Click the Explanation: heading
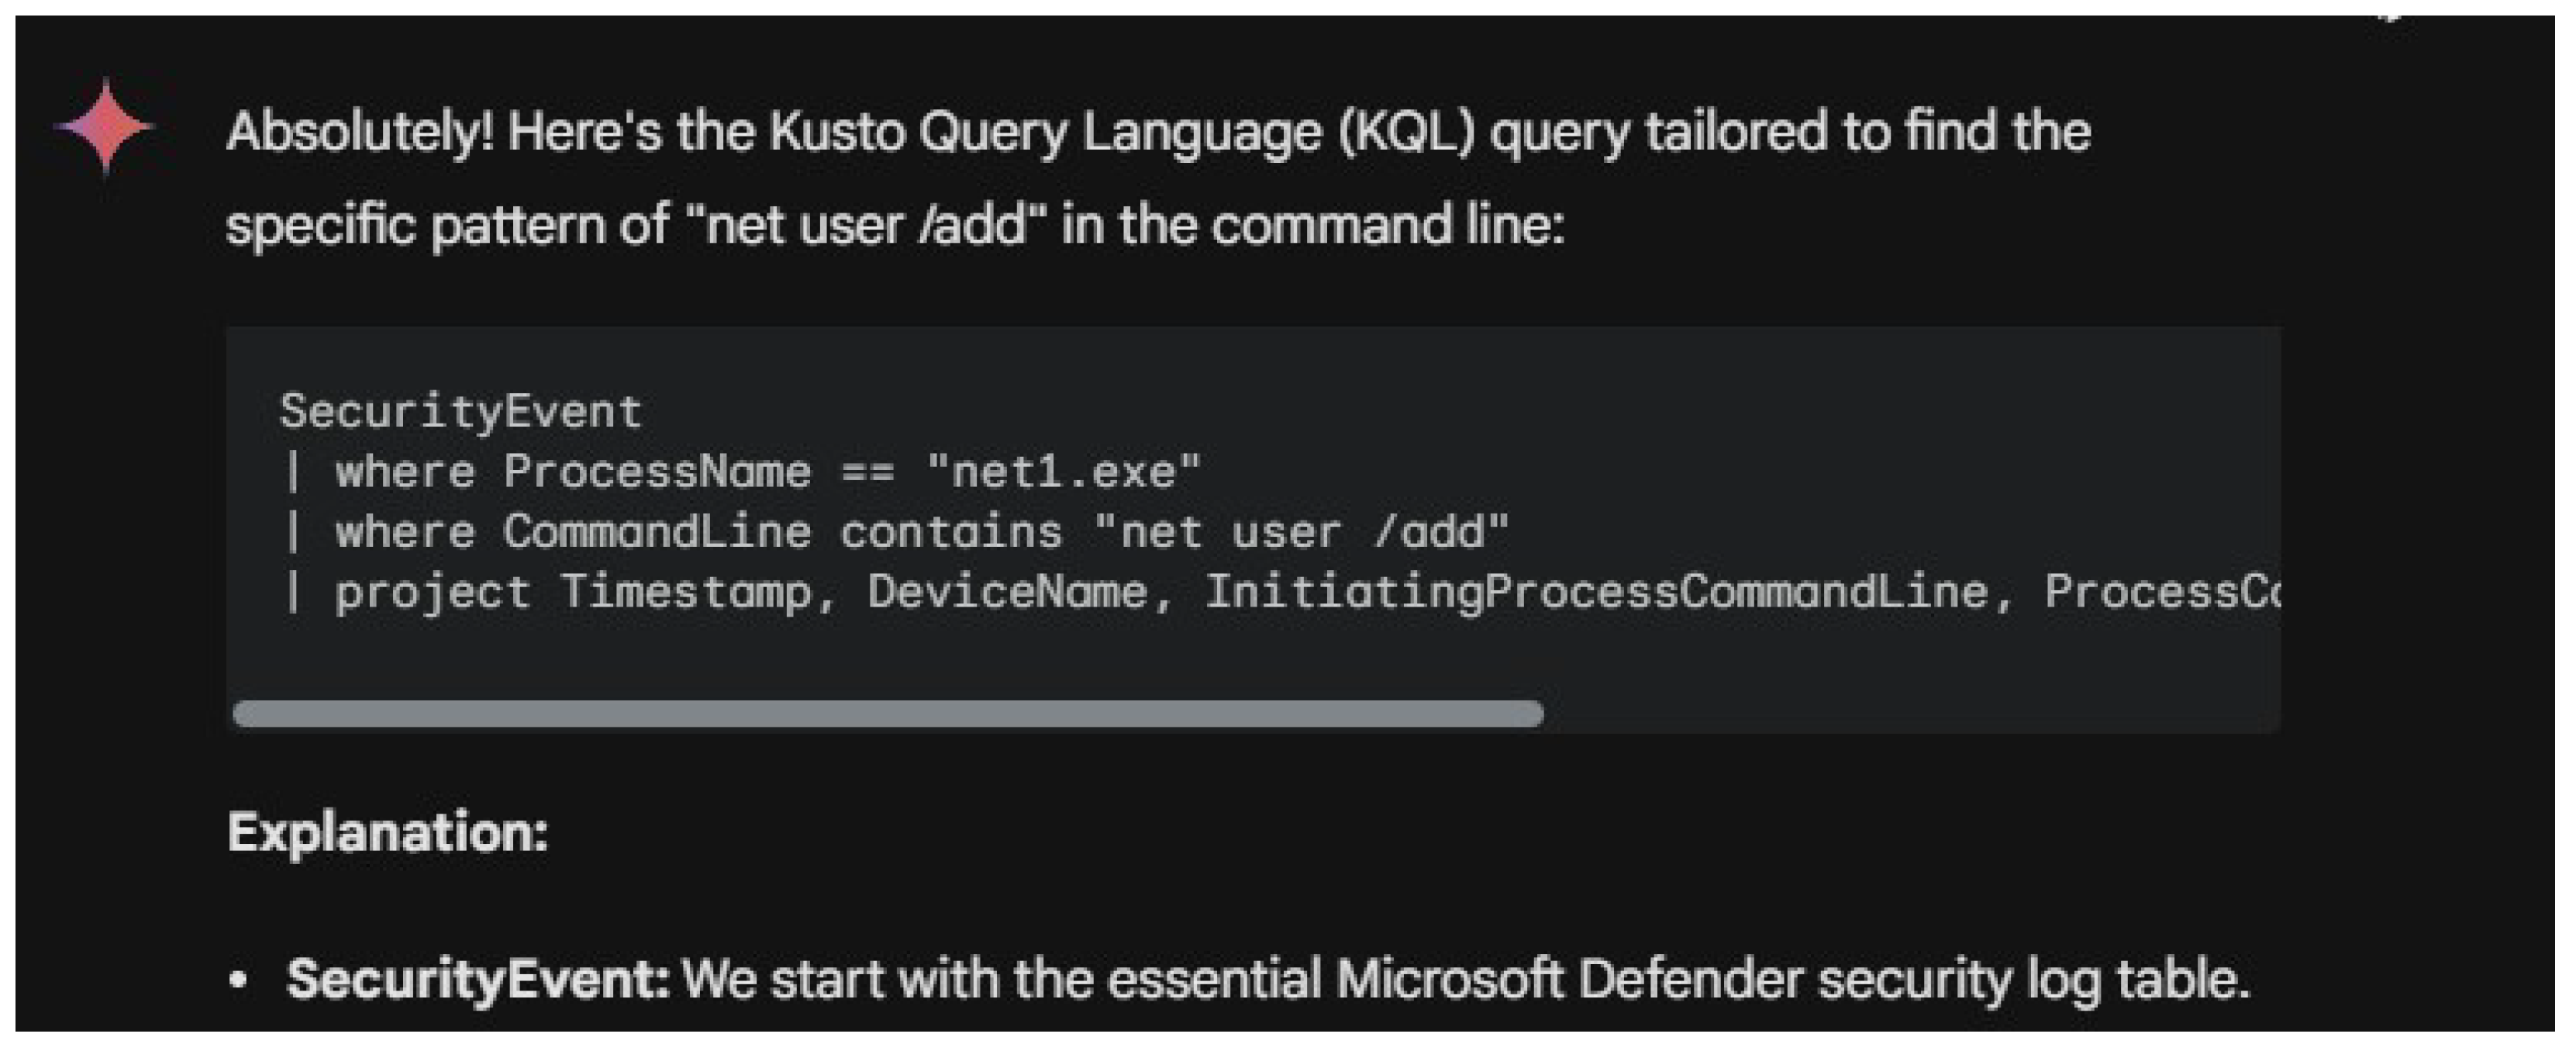Viewport: 2576px width, 1051px height. click(x=388, y=831)
